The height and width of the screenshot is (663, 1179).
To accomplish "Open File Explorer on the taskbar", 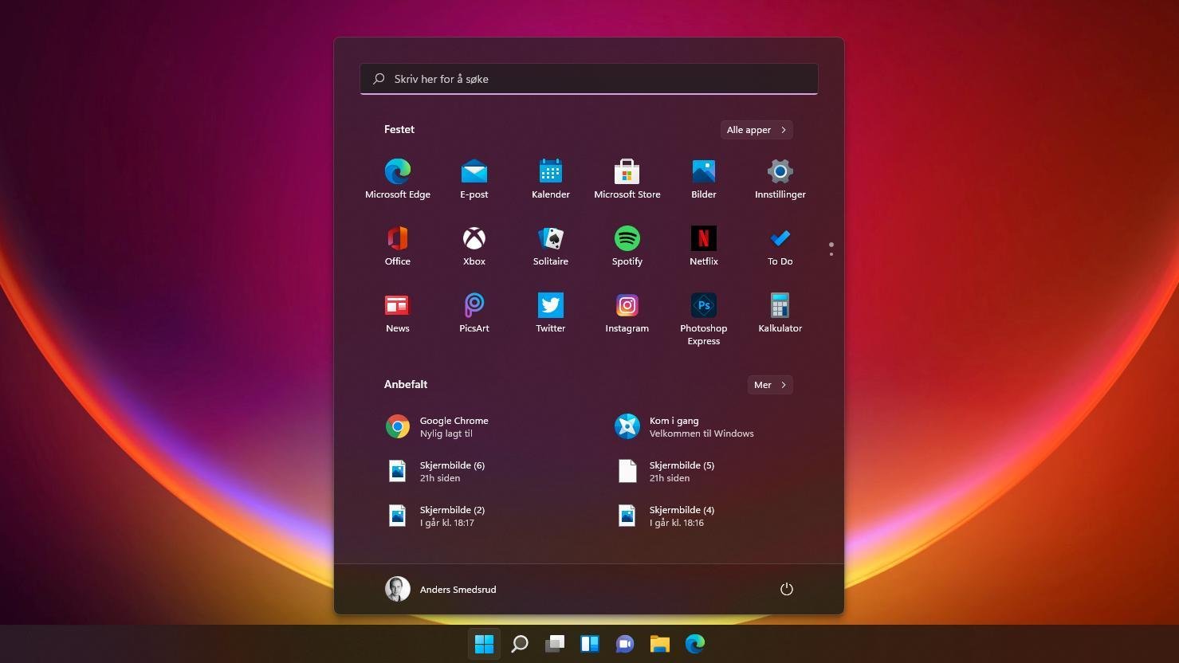I will (660, 644).
